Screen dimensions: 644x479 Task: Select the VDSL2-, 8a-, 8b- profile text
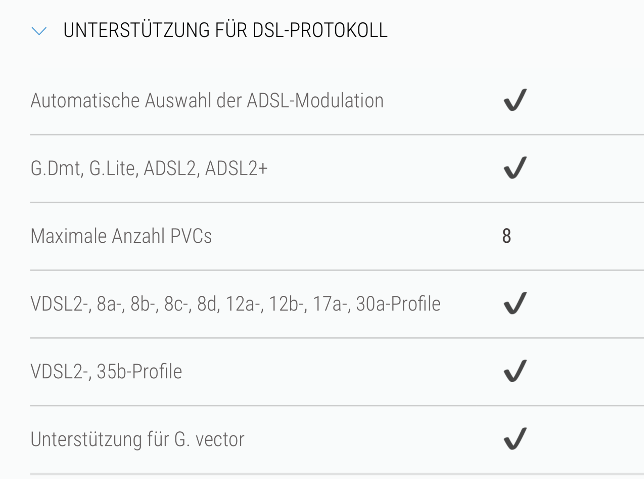tap(235, 304)
